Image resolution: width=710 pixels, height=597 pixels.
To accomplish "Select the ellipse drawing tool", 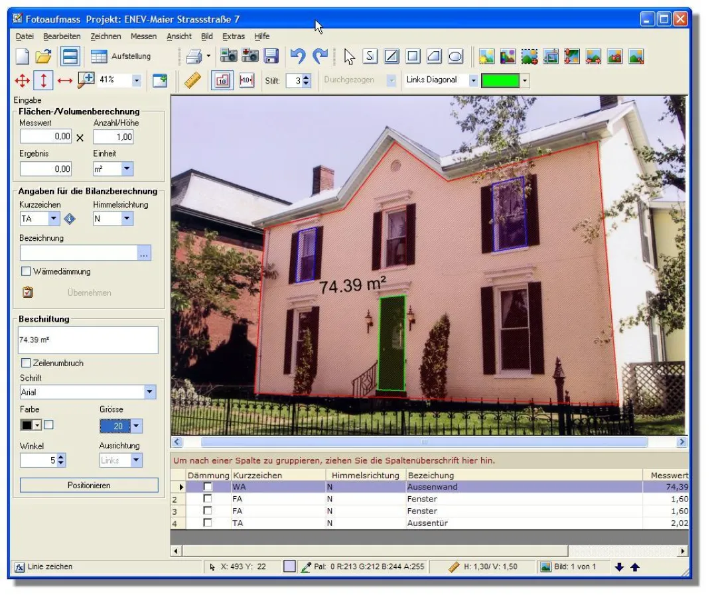I will tap(455, 56).
